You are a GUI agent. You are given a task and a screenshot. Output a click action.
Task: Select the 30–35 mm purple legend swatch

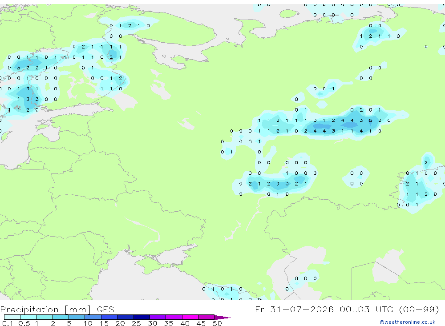[158, 317]
